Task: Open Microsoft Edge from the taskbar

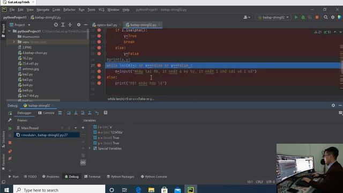Action: coord(138,190)
